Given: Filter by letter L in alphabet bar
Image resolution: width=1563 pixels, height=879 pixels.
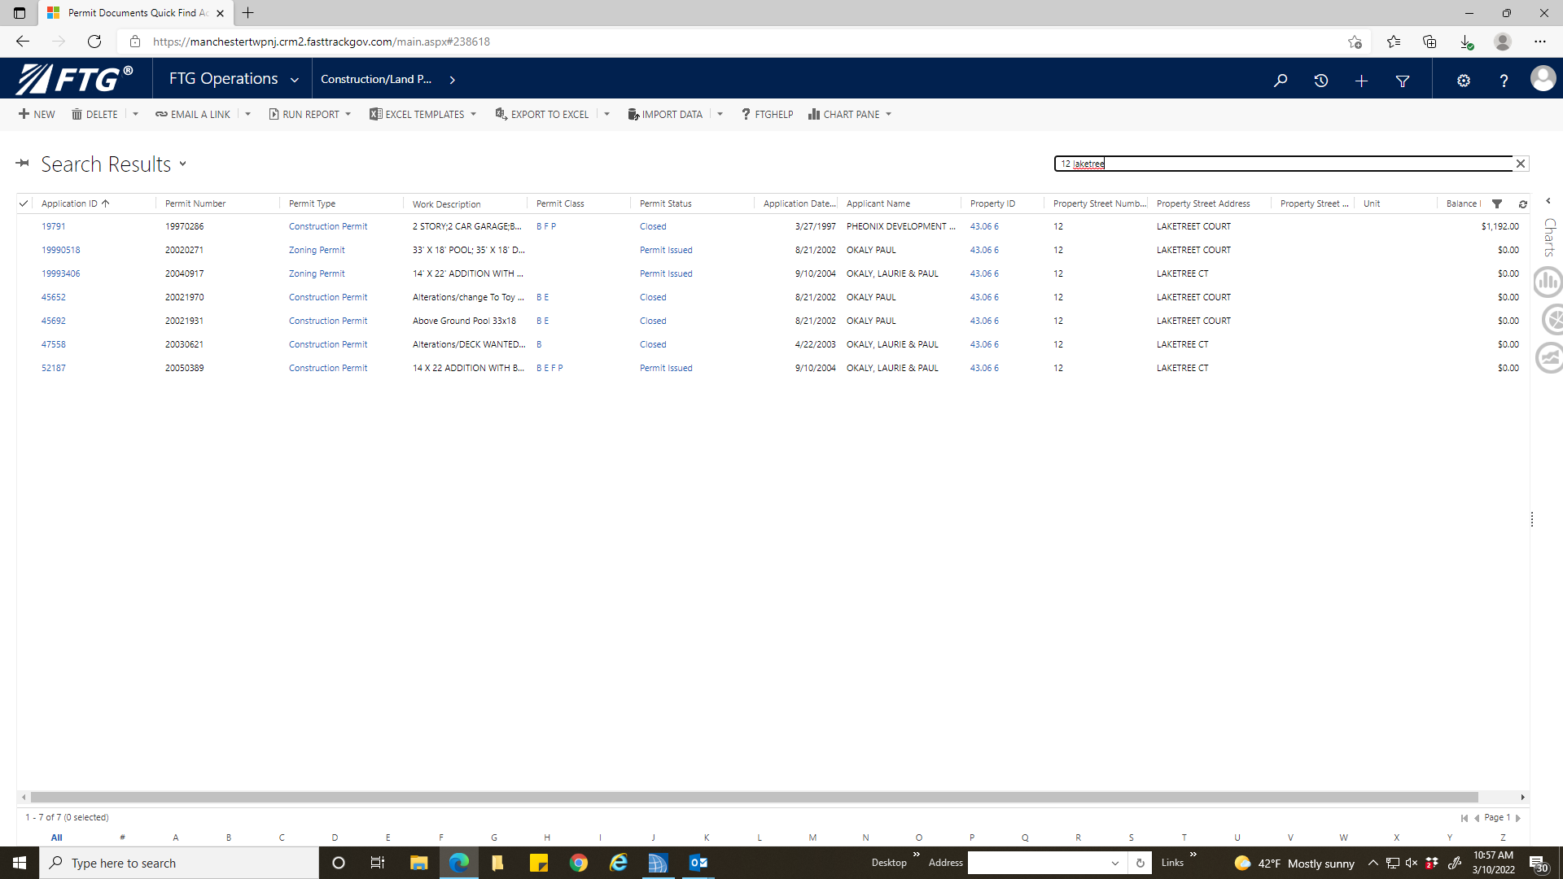Looking at the screenshot, I should coord(760,837).
